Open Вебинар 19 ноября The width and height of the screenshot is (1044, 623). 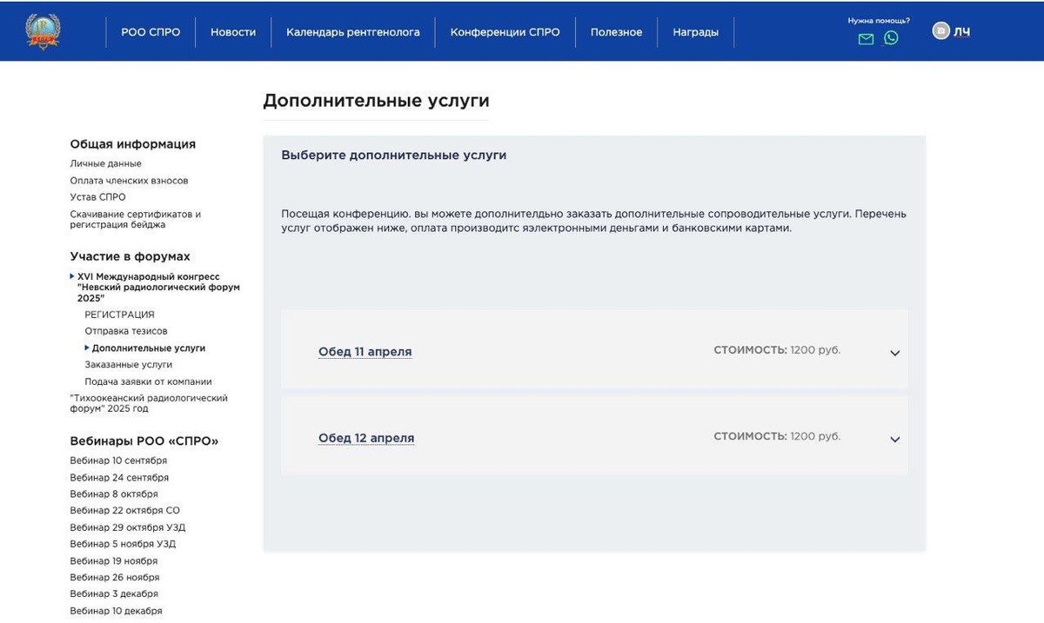coord(113,561)
